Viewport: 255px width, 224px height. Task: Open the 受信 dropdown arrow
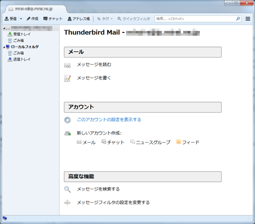(x=21, y=19)
